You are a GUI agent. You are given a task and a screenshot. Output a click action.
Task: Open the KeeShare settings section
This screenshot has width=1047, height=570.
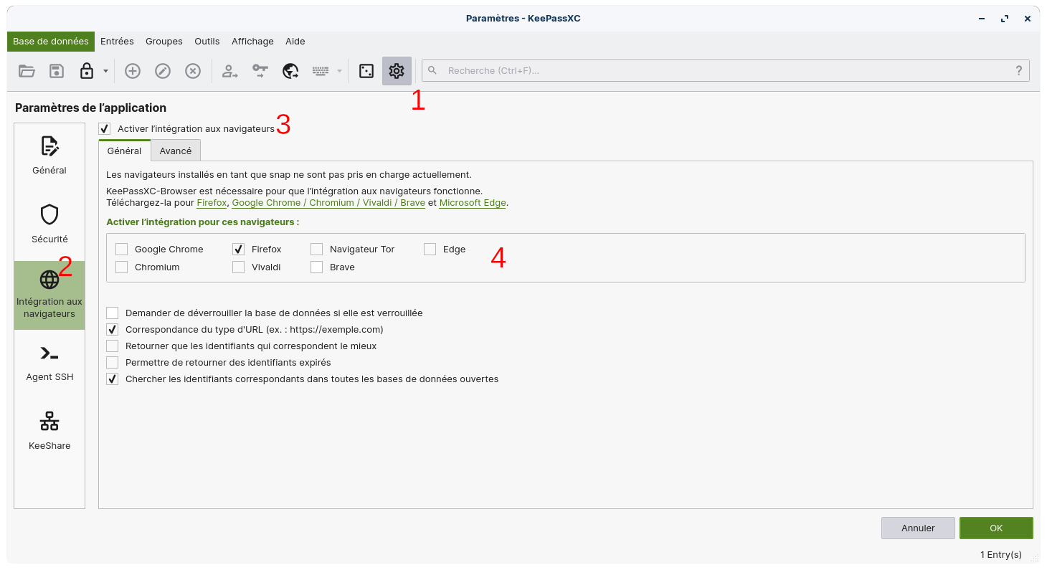[x=49, y=431]
